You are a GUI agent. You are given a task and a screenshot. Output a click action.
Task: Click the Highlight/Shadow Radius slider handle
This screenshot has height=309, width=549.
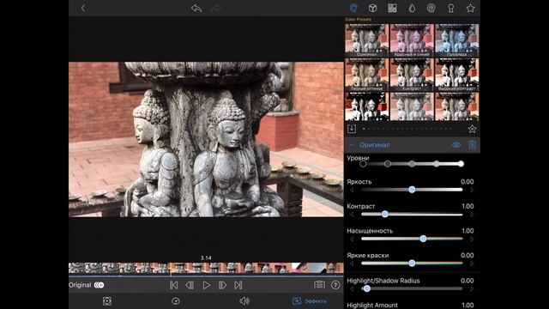point(366,288)
